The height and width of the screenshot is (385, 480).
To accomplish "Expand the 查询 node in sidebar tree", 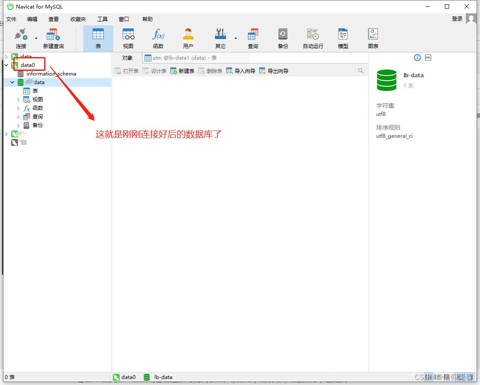I will (x=18, y=116).
